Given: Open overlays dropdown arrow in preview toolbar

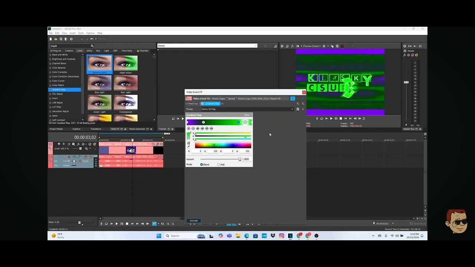Looking at the screenshot, I should (328, 46).
